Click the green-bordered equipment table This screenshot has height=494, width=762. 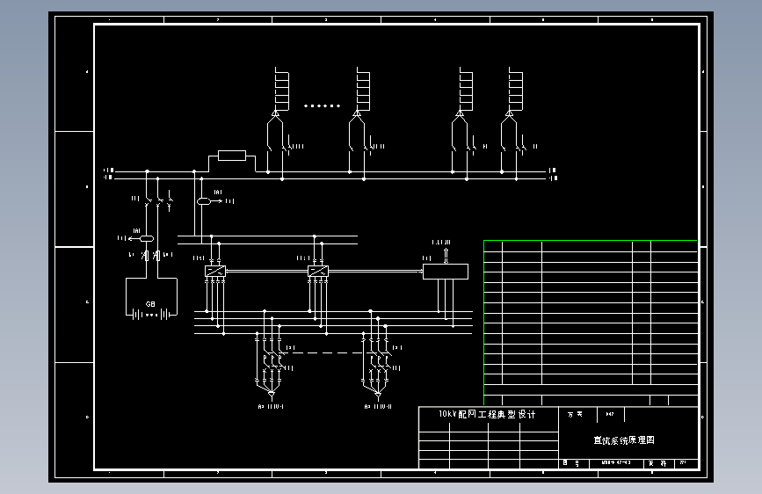591,323
